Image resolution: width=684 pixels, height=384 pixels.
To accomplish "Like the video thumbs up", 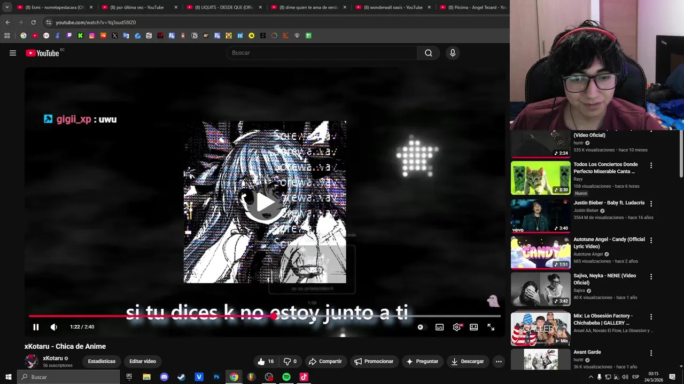I will (266, 361).
